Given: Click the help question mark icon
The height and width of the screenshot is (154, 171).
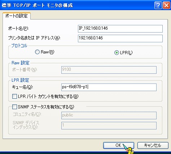Looking at the screenshot, I should click(158, 5).
